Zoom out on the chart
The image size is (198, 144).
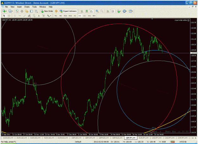102,11
